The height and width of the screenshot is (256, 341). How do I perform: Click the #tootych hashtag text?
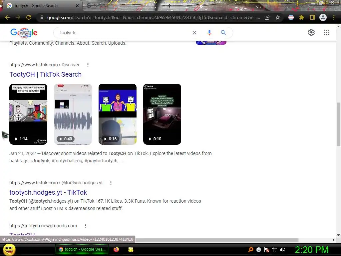tap(40, 161)
